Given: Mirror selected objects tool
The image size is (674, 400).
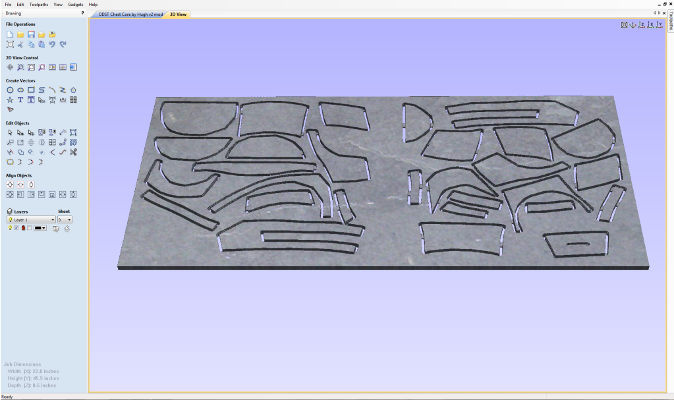Looking at the screenshot, I should [42, 142].
